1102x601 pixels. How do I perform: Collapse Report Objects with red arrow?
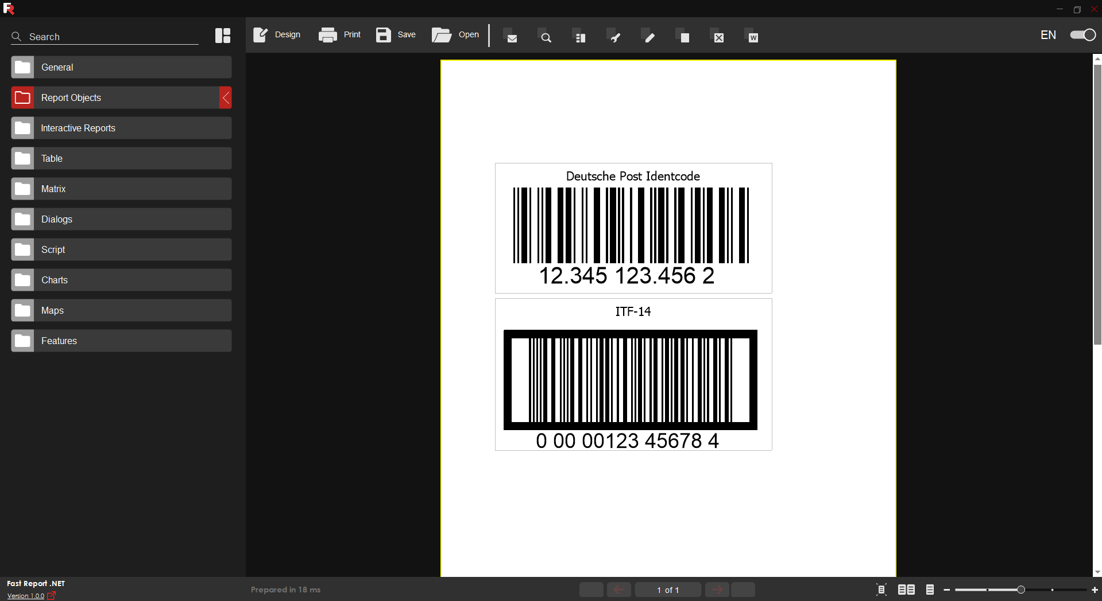(x=226, y=97)
